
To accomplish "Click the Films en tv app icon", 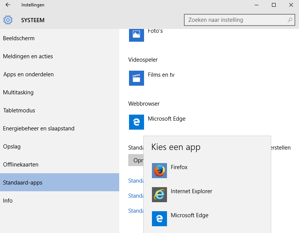I will click(136, 78).
